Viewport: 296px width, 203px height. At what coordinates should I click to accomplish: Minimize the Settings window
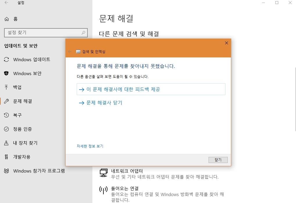pos(263,3)
